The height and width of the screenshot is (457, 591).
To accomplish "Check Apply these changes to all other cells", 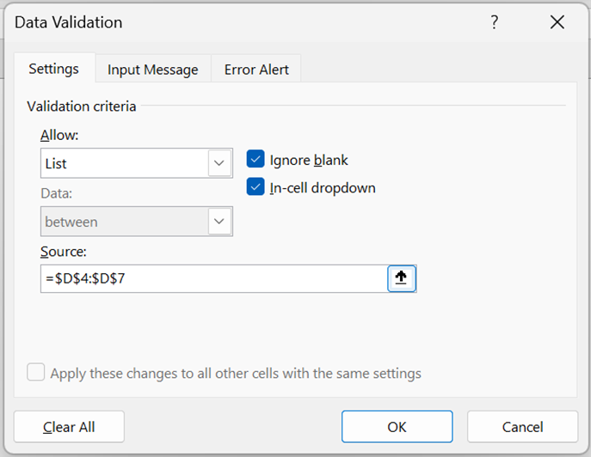I will [x=36, y=373].
